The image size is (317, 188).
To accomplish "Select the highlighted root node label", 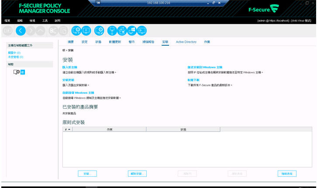I will pos(23,72).
